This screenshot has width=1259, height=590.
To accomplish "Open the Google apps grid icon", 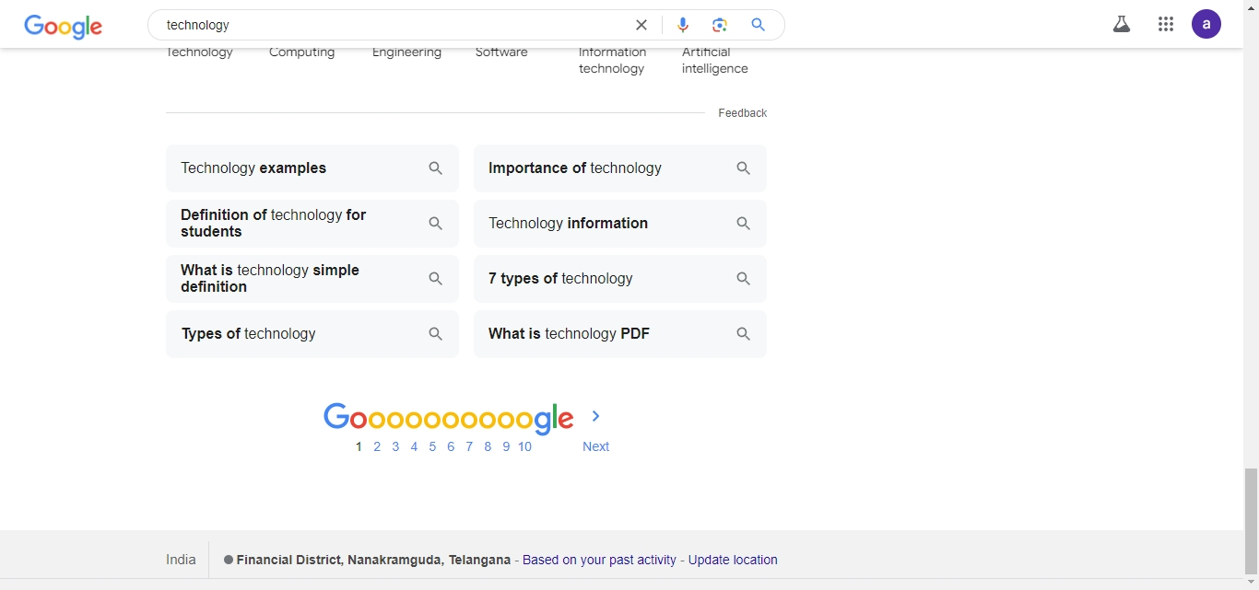I will tap(1166, 25).
